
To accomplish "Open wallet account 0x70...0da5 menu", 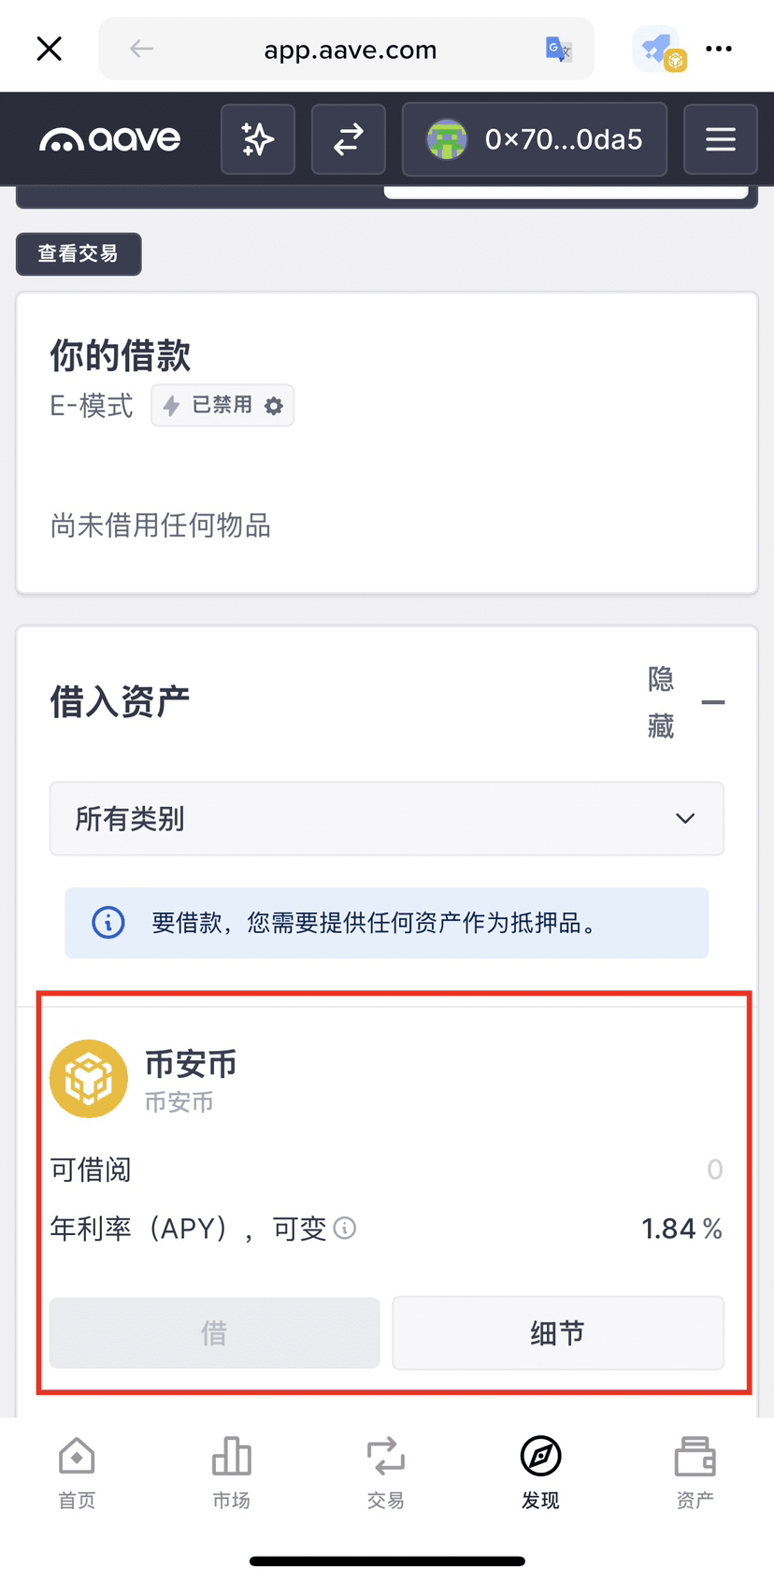I will click(x=534, y=140).
